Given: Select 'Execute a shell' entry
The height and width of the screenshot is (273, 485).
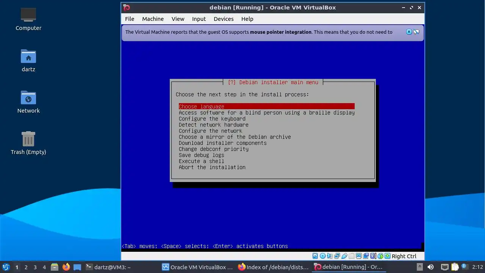Looking at the screenshot, I should pos(202,161).
